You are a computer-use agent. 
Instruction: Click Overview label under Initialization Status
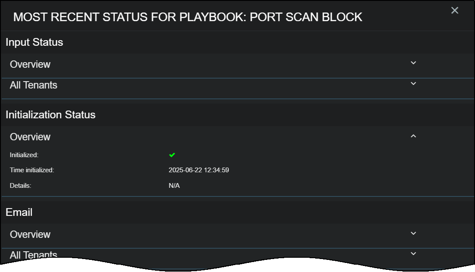tap(30, 137)
